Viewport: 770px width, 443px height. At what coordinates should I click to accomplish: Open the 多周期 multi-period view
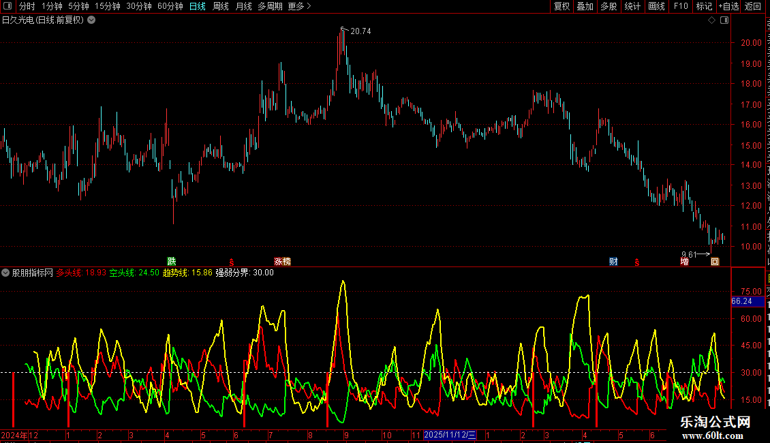click(270, 6)
